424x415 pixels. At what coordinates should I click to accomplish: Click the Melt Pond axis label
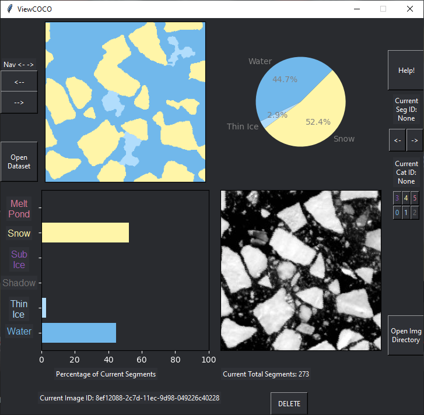(x=19, y=209)
